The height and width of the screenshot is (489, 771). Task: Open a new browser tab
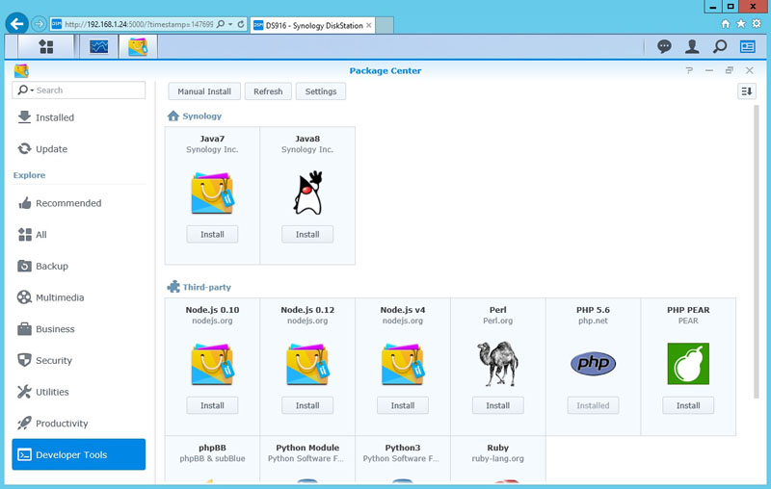tap(385, 26)
